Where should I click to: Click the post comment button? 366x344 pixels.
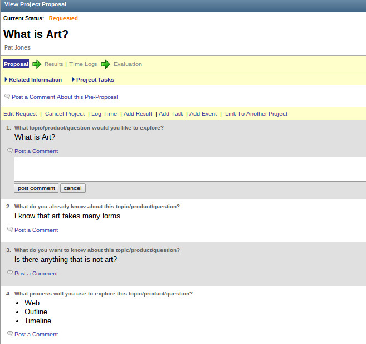[x=36, y=188]
